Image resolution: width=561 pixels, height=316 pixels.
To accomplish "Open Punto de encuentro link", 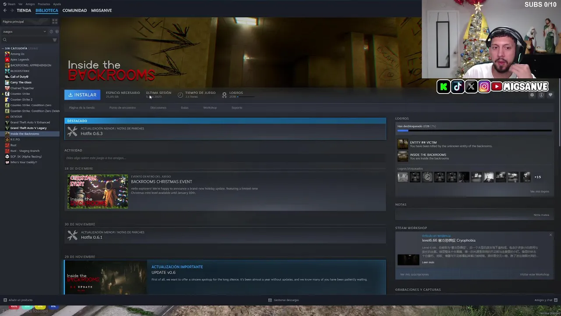I will (x=122, y=108).
